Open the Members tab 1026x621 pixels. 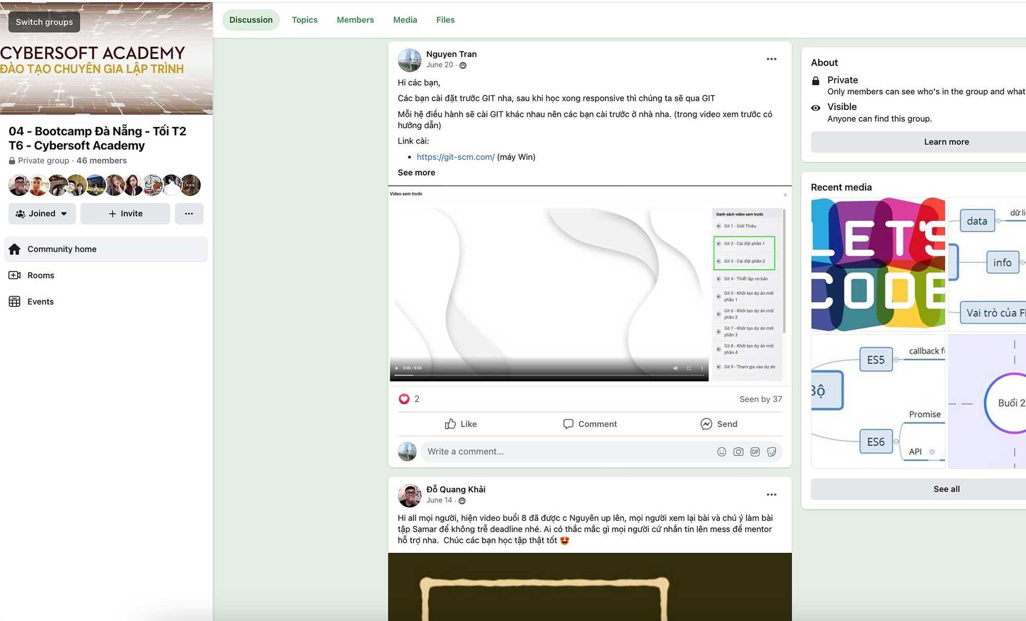tap(355, 20)
